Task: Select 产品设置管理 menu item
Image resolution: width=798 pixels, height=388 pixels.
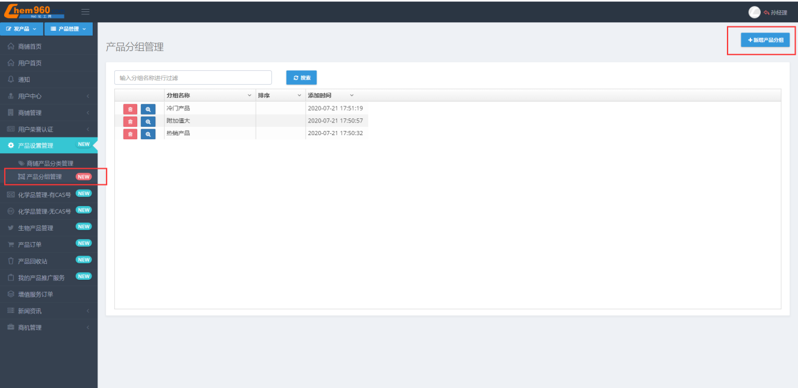Action: point(48,145)
